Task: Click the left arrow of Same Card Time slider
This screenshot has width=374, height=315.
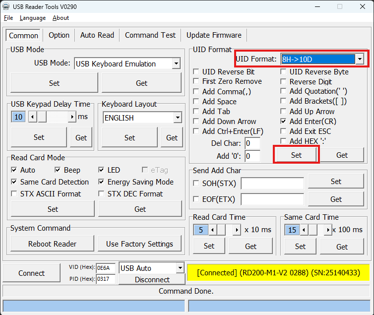Action: [304, 230]
